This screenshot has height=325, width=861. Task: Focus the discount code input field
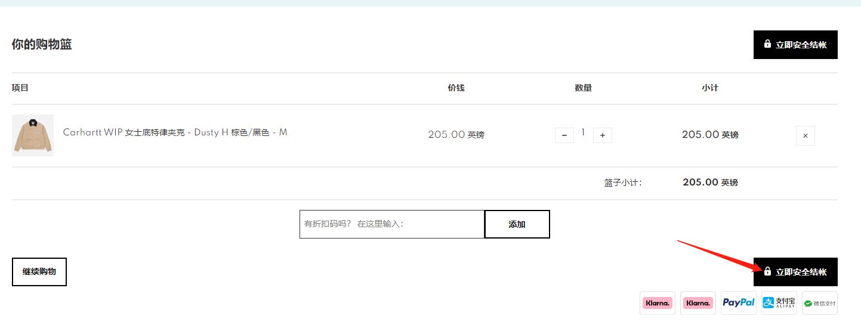pyautogui.click(x=392, y=224)
